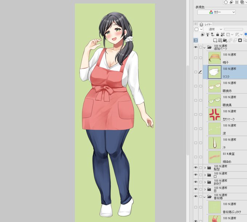Expand the 口 folder

pos(205,175)
